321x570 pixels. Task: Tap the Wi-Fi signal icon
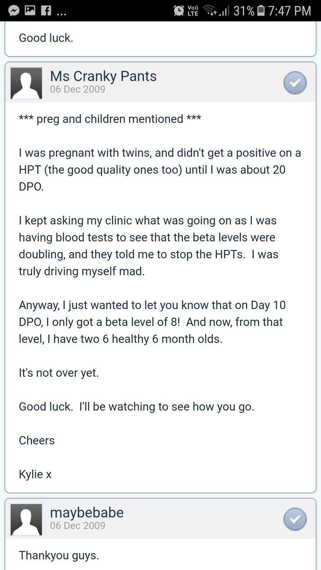coord(210,11)
